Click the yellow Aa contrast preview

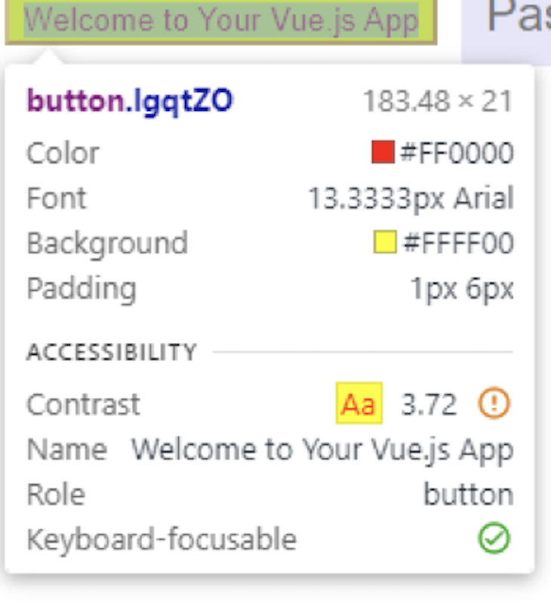click(359, 405)
